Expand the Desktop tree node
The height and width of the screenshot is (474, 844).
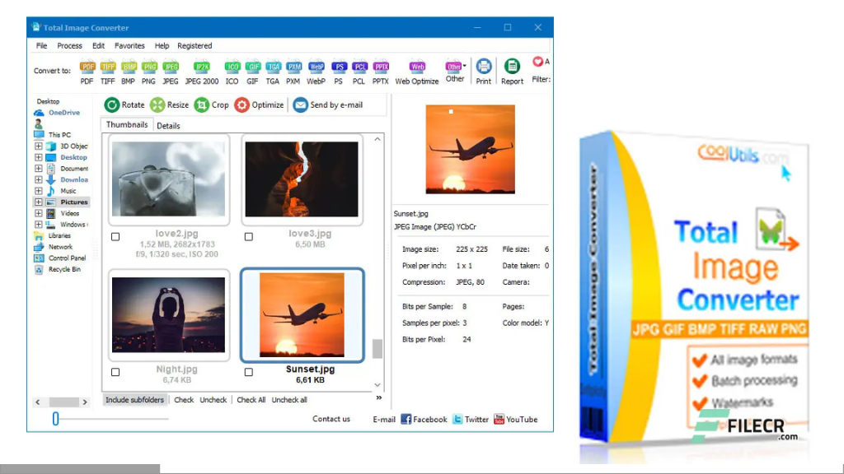[x=38, y=157]
